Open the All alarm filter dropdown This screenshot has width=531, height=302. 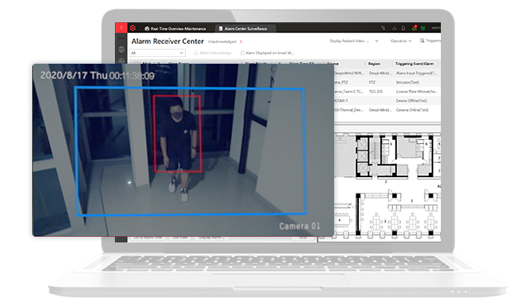point(158,53)
